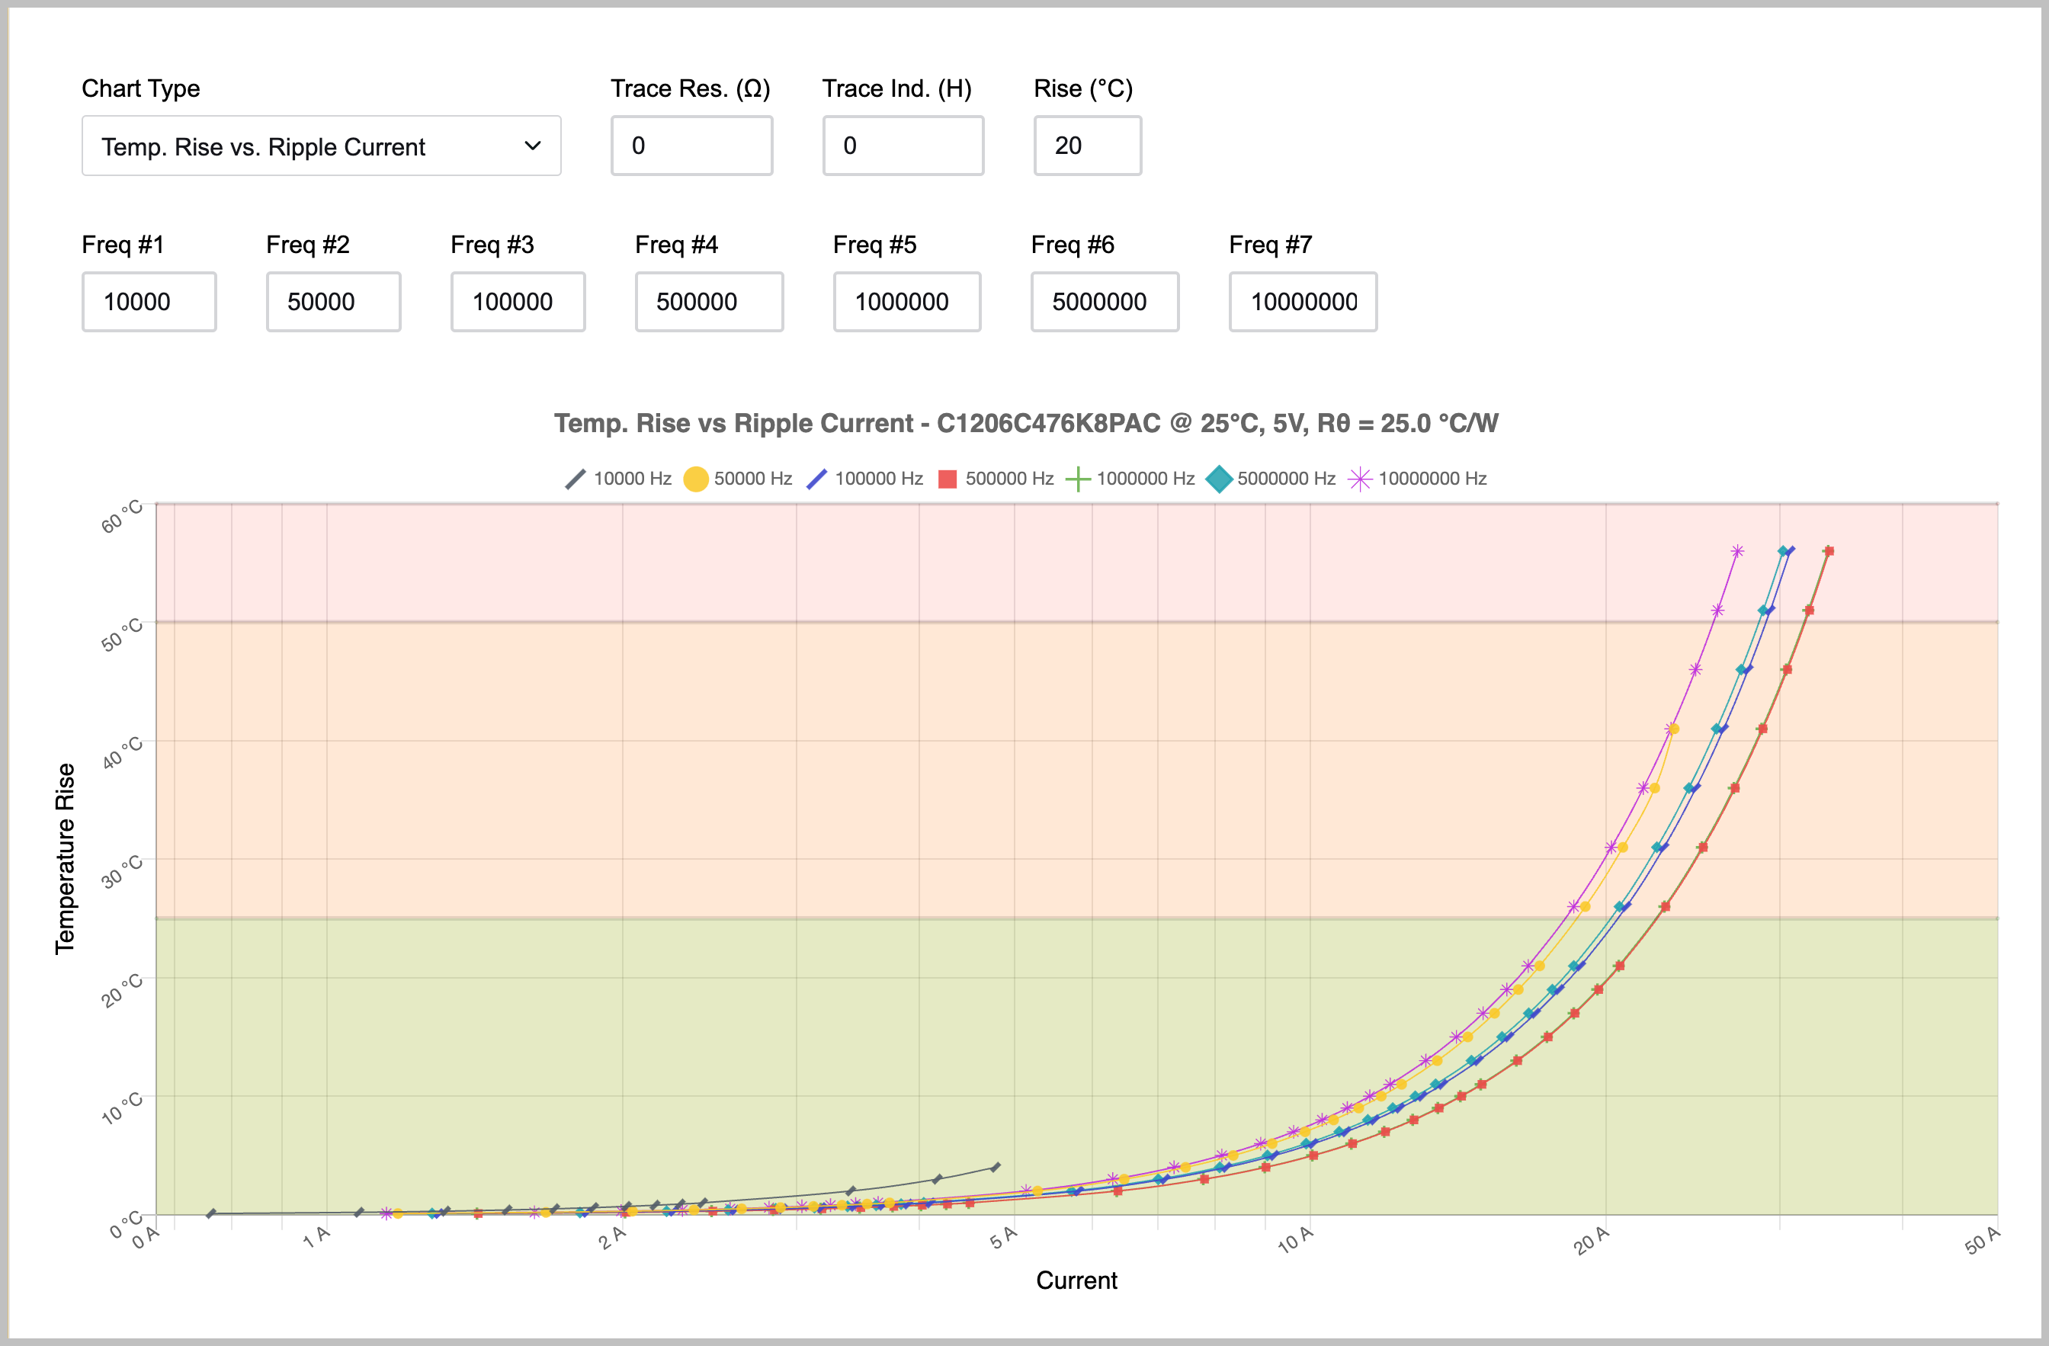Click the 'Trace Ind. (H)' label
Screen dimensions: 2049x1346
[x=897, y=88]
